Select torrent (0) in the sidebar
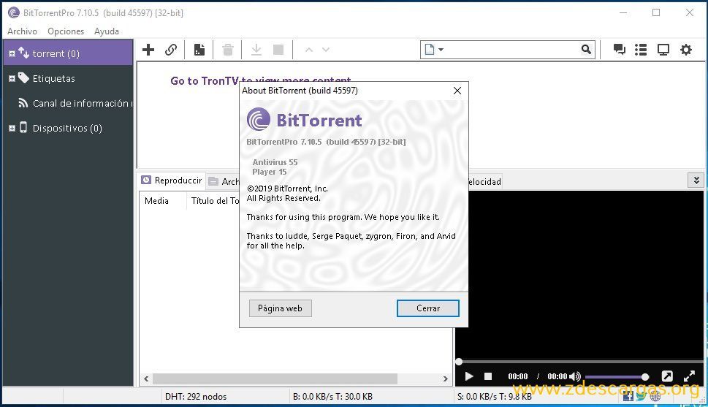 pyautogui.click(x=68, y=53)
